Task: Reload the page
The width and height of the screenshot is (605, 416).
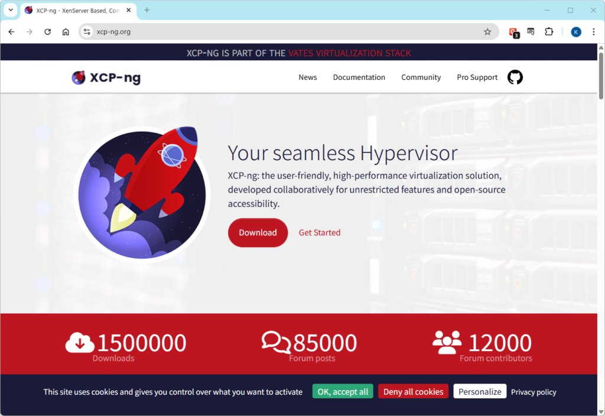Action: (x=48, y=32)
